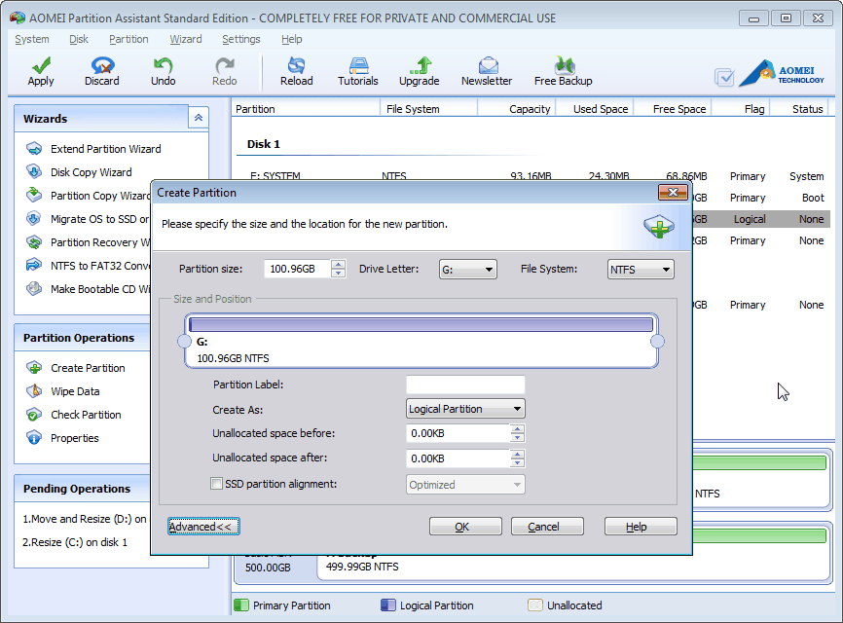
Task: Open the Partition menu
Action: (x=128, y=39)
